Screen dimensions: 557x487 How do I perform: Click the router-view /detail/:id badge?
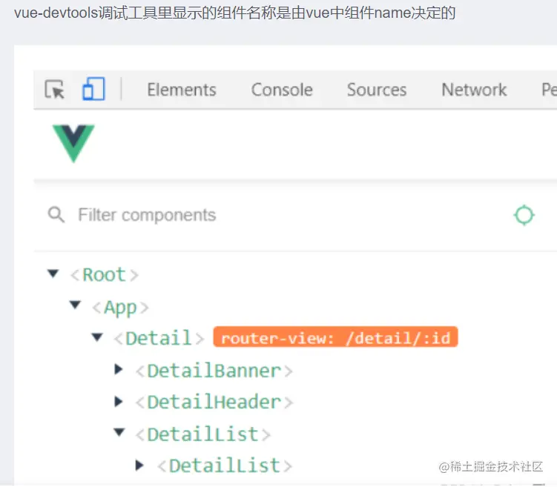[x=335, y=338]
